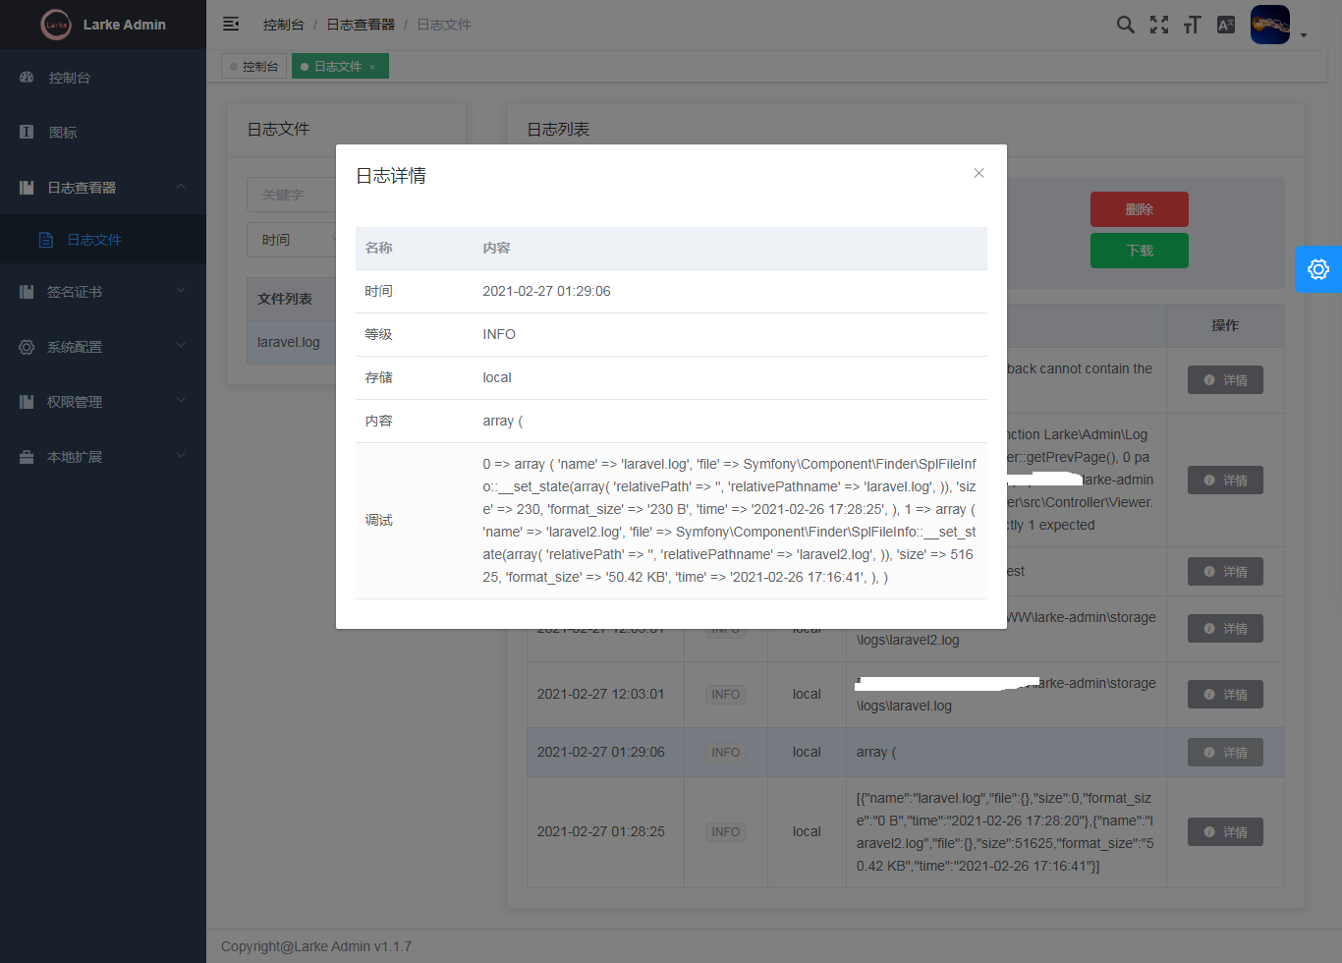Viewport: 1342px width, 963px height.
Task: Dismiss the 日志详情 dialog with the X
Action: tap(979, 173)
